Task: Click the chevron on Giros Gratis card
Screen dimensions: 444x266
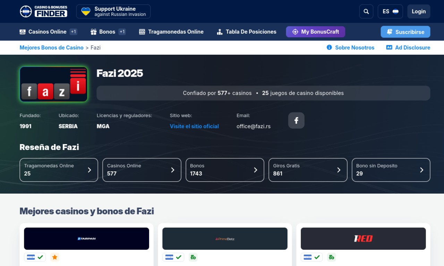Action: pyautogui.click(x=339, y=170)
